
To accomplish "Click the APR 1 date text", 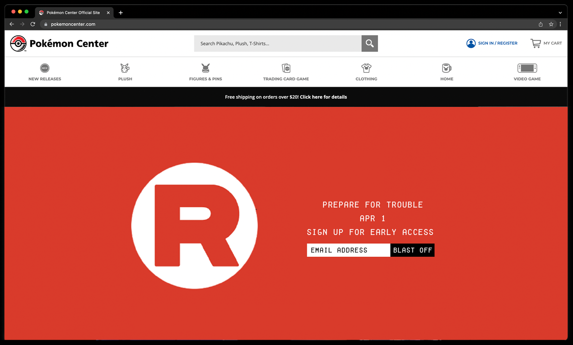I will tap(372, 219).
